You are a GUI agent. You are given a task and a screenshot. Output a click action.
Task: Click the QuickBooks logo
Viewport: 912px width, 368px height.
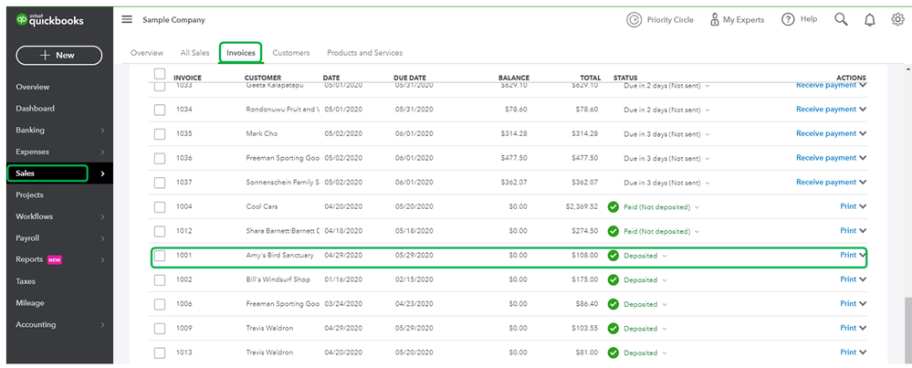coord(49,20)
